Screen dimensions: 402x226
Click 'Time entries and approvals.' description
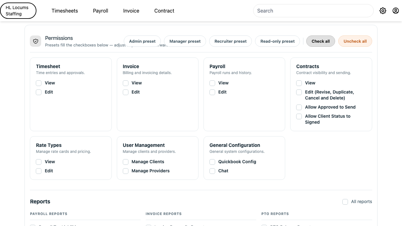(x=61, y=73)
